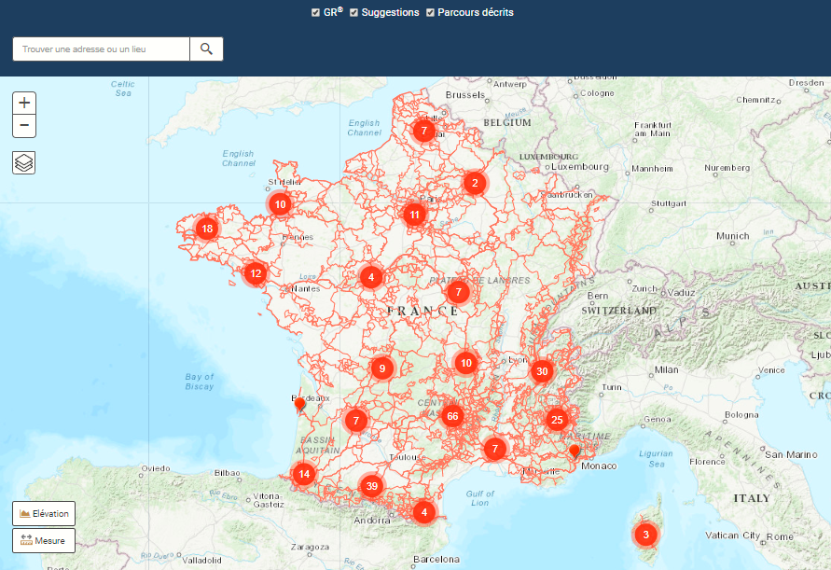Viewport: 831px width, 570px height.
Task: Toggle the Parcours décrits checkbox
Action: coord(430,13)
